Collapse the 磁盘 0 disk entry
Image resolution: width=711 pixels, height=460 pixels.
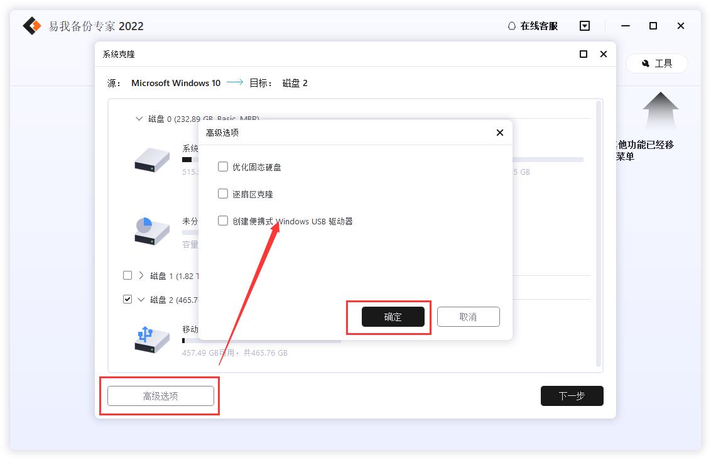pos(139,118)
